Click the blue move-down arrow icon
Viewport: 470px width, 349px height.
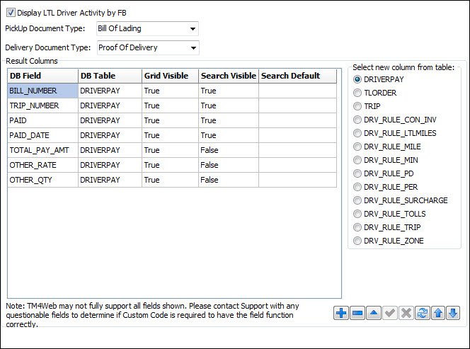point(453,313)
